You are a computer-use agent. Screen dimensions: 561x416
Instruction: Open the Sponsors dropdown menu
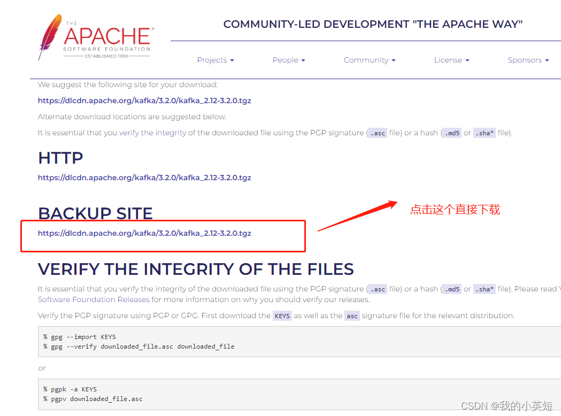pos(528,60)
